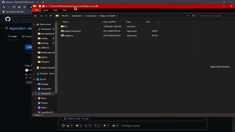Open the Mobile_app_dev folder in sidebar
This screenshot has height=132, width=235.
(48, 52)
